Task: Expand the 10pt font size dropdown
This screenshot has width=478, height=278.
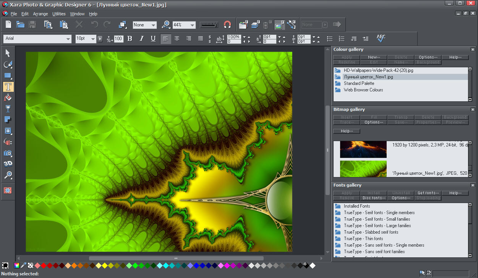Action: point(93,39)
